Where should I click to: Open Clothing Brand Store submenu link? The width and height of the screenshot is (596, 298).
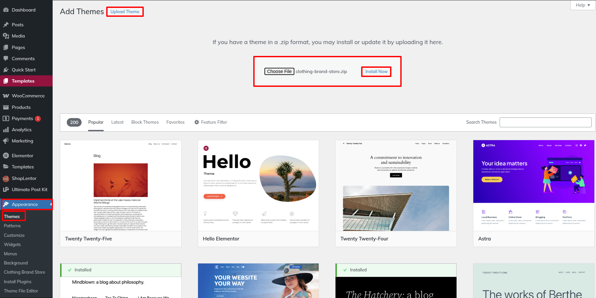24,272
